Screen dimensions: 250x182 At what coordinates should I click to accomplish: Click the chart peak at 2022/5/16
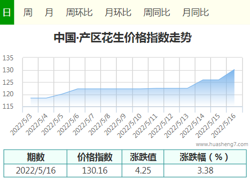coord(234,70)
